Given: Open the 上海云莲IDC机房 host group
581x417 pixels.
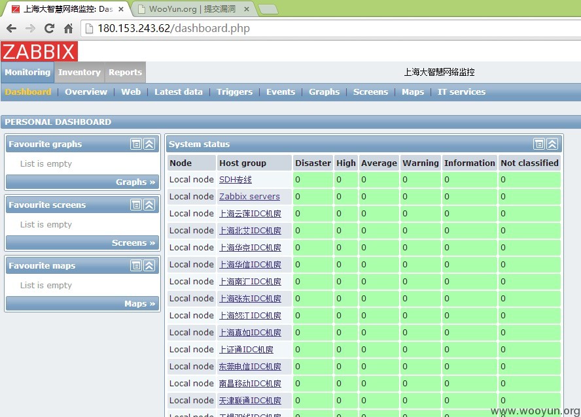Looking at the screenshot, I should click(x=250, y=214).
